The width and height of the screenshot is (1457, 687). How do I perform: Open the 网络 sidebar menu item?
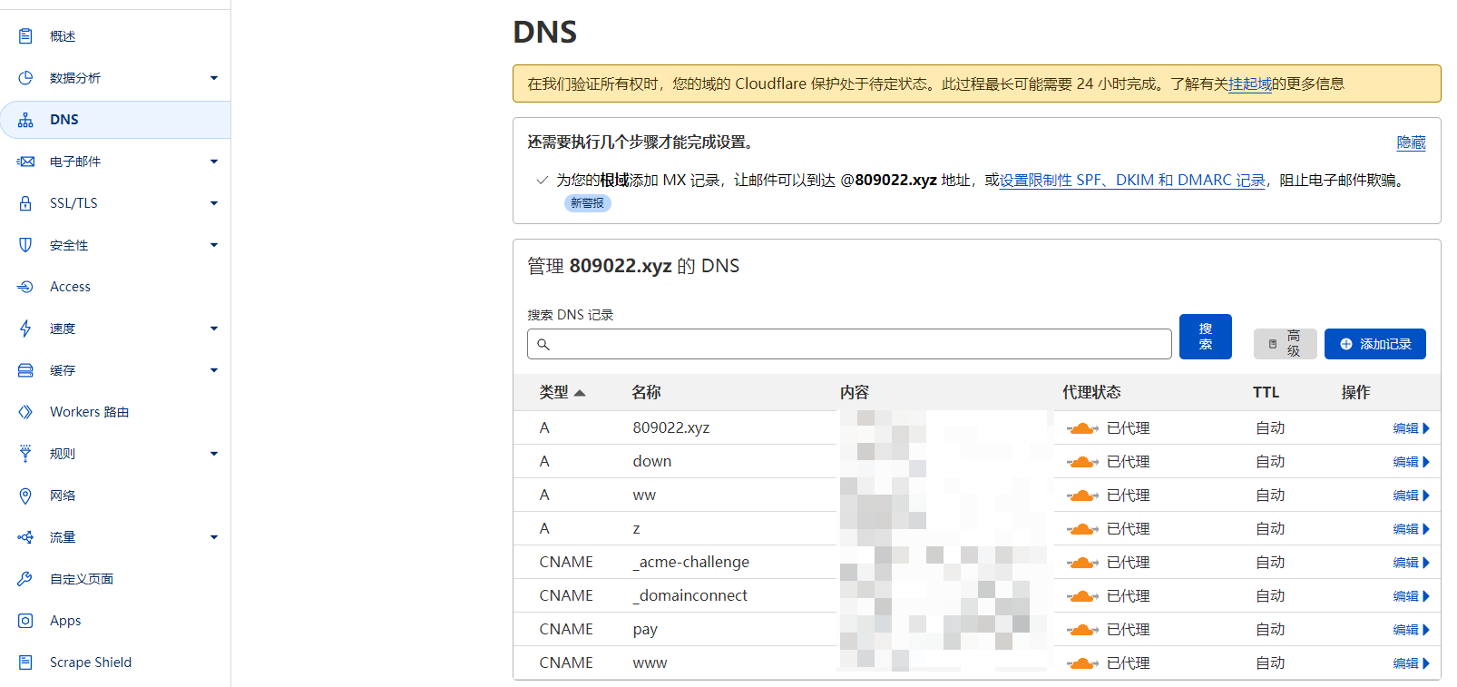point(115,496)
